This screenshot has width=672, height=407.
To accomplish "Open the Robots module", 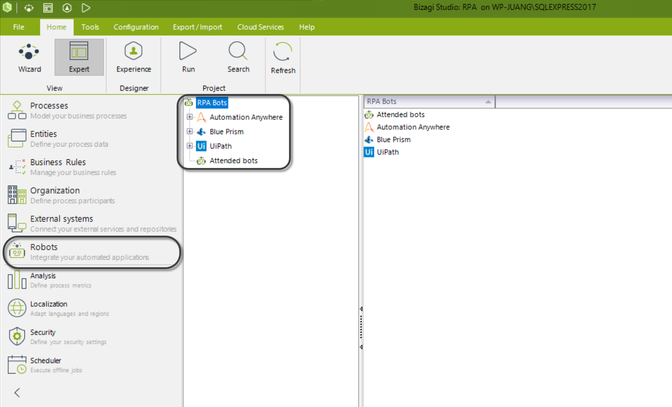I will tap(92, 252).
